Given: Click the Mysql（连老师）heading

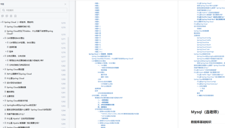Looking at the screenshot, I should click(x=205, y=112).
